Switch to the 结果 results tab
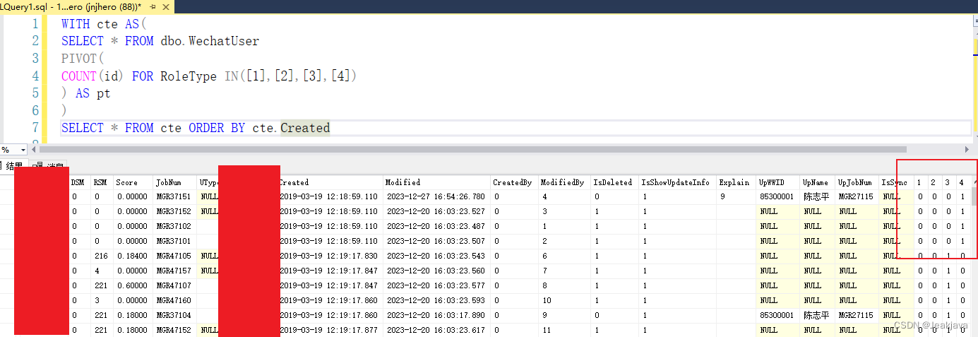 [x=12, y=167]
